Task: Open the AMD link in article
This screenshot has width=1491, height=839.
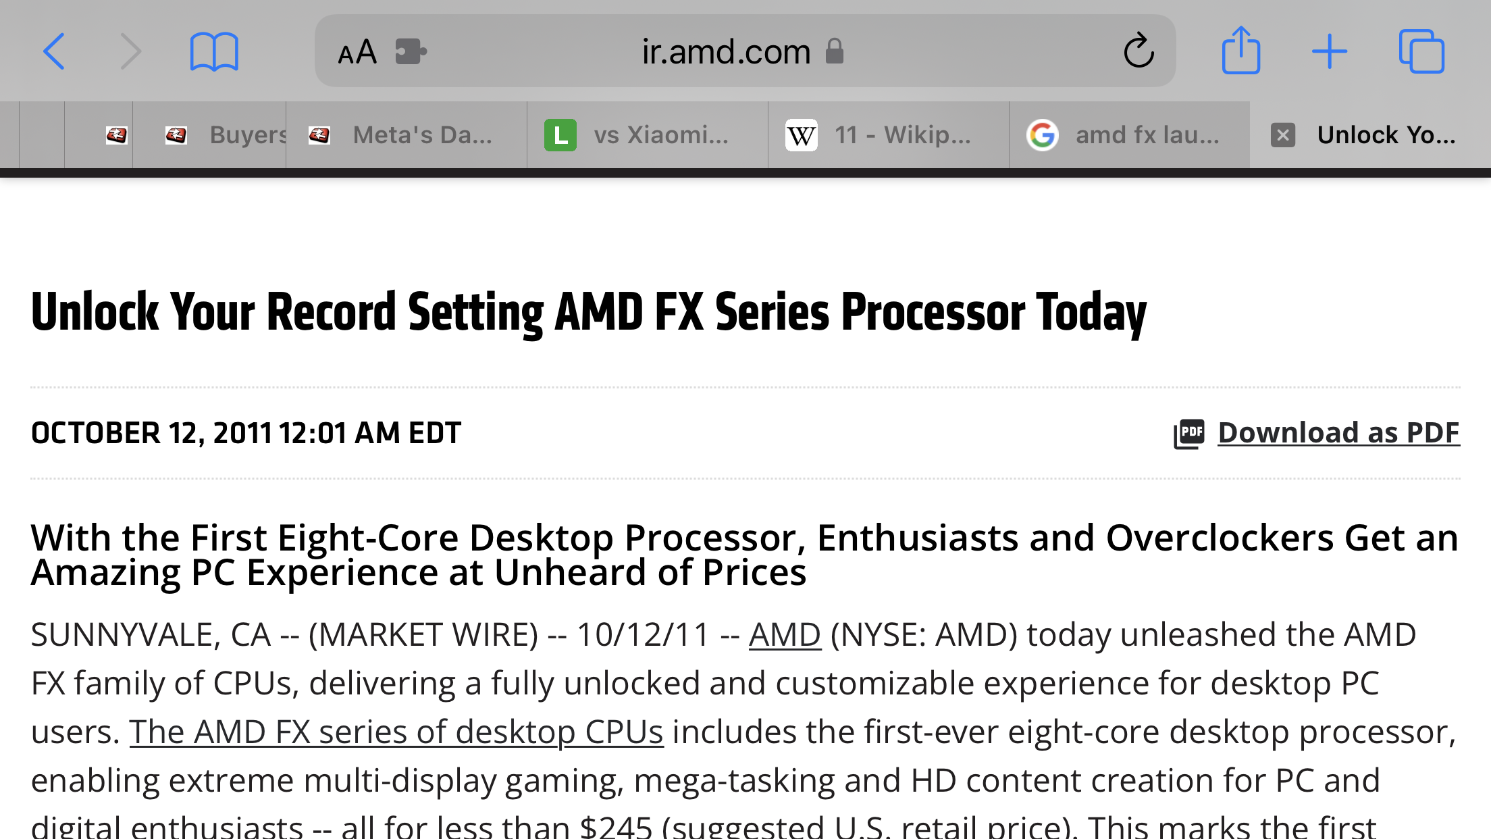Action: click(x=785, y=635)
